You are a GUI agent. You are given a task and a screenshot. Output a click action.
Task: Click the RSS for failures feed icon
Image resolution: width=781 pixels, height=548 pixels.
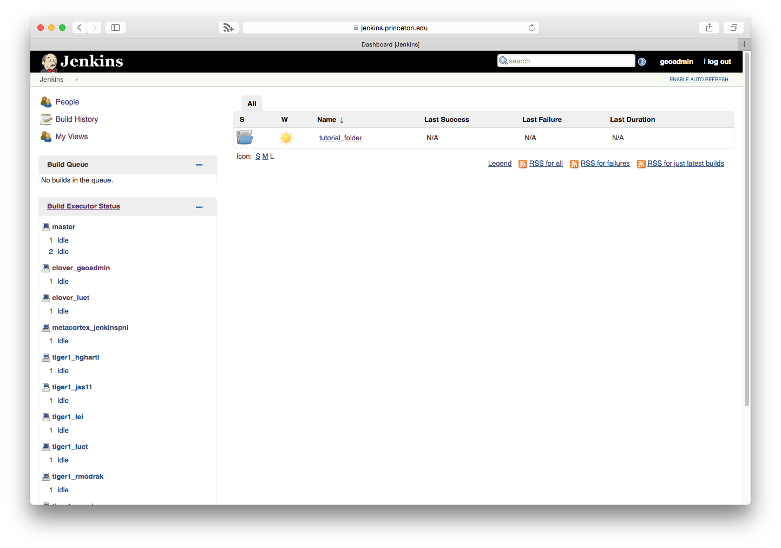click(x=574, y=164)
